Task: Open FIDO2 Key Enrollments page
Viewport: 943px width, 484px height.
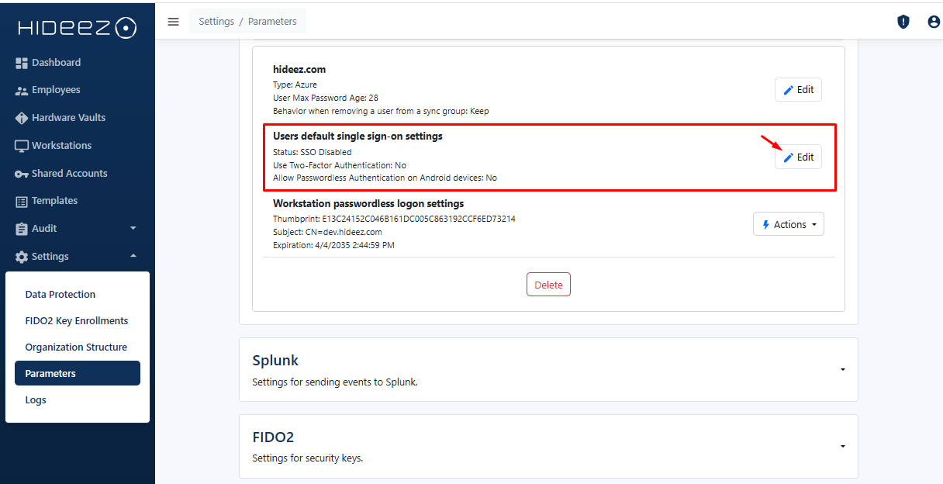Action: click(77, 321)
